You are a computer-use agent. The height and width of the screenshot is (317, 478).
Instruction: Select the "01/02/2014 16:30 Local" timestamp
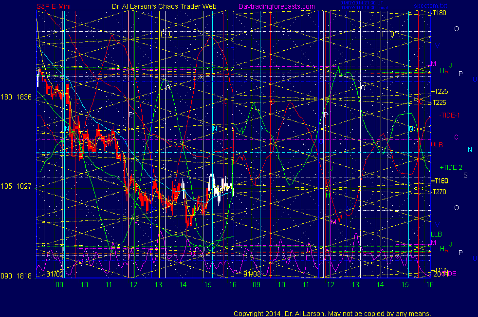[364, 8]
